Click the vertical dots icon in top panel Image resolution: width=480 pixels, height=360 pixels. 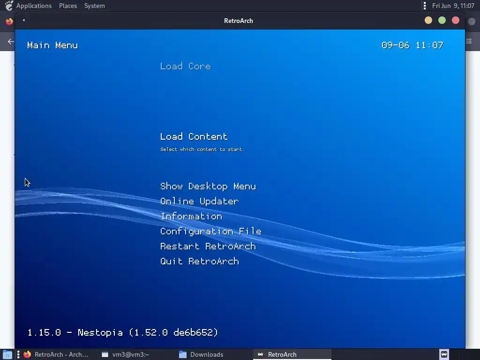coord(425,6)
